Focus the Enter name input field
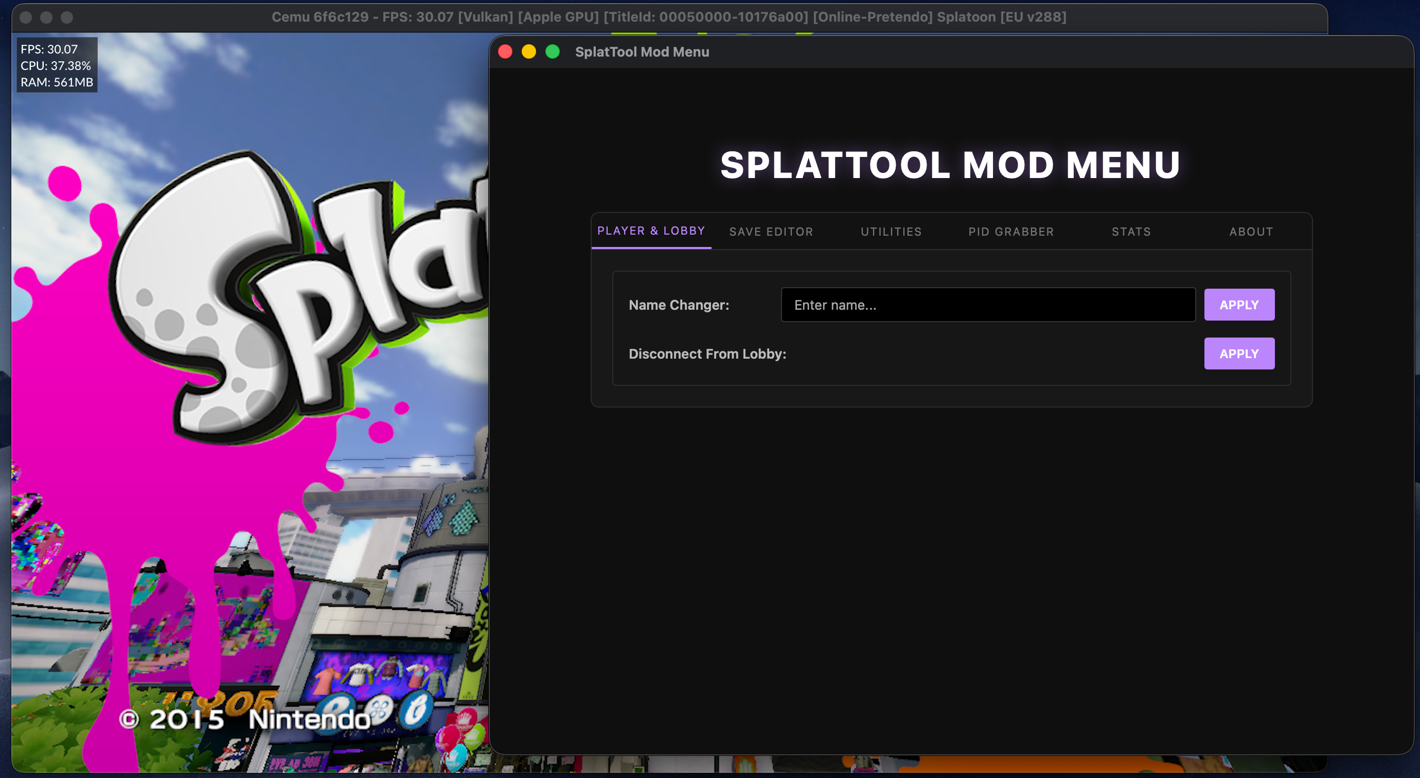 click(988, 305)
